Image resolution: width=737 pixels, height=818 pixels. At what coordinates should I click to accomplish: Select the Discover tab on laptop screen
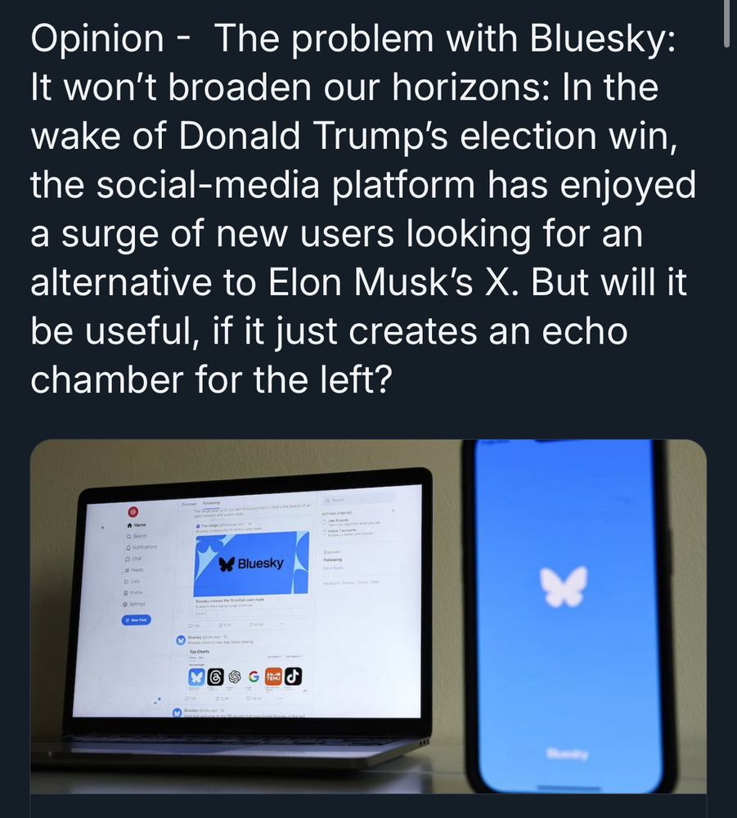pos(189,503)
